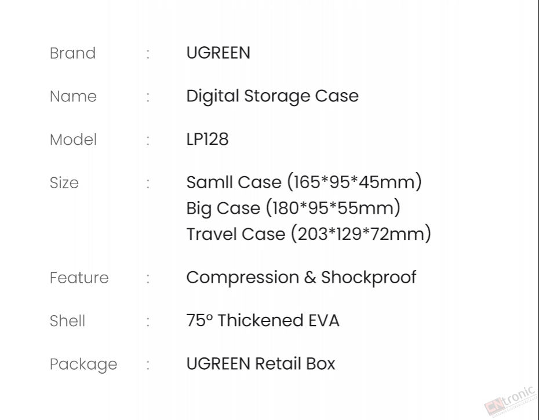Click the Shell label
The image size is (539, 420).
coord(67,321)
